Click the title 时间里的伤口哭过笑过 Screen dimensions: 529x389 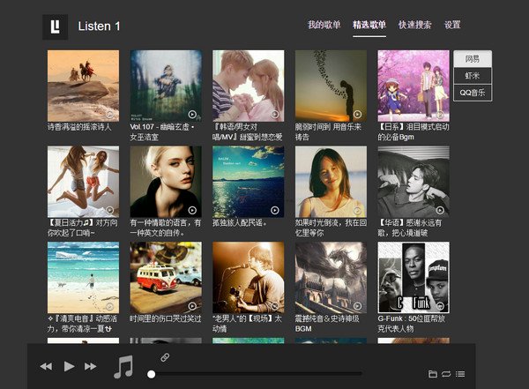[166, 318]
